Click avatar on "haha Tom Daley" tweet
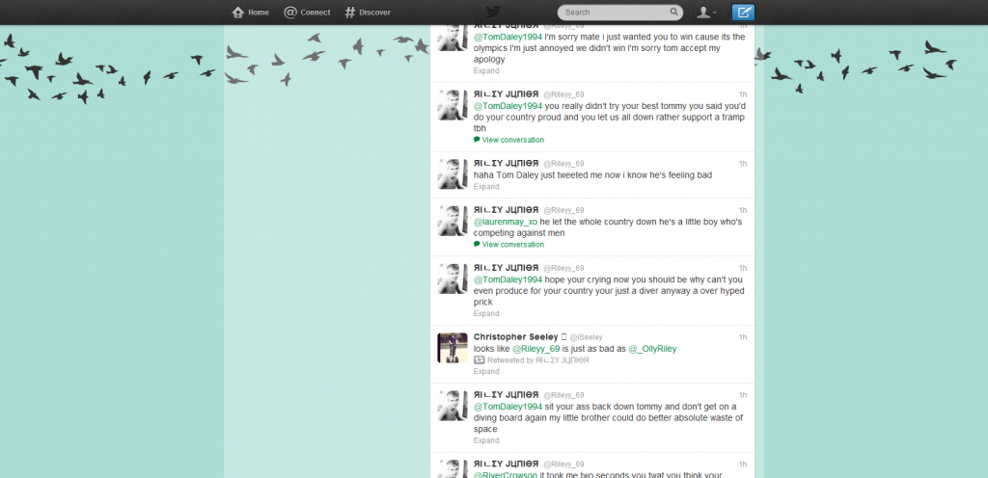Screen dimensions: 988x478 (x=453, y=174)
